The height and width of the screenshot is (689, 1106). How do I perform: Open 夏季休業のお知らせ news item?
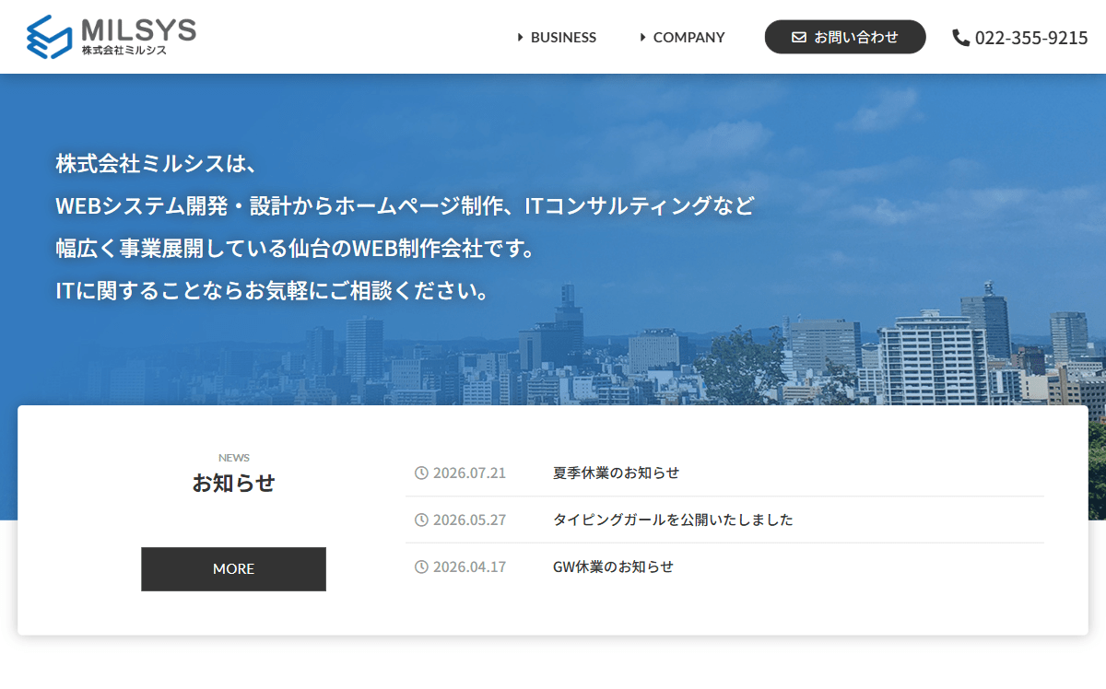coord(616,473)
